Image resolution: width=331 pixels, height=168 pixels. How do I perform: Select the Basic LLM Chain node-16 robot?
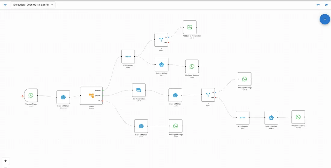(x=271, y=118)
